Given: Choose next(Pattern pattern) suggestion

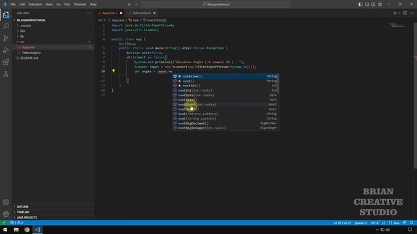Looking at the screenshot, I should [225, 114].
